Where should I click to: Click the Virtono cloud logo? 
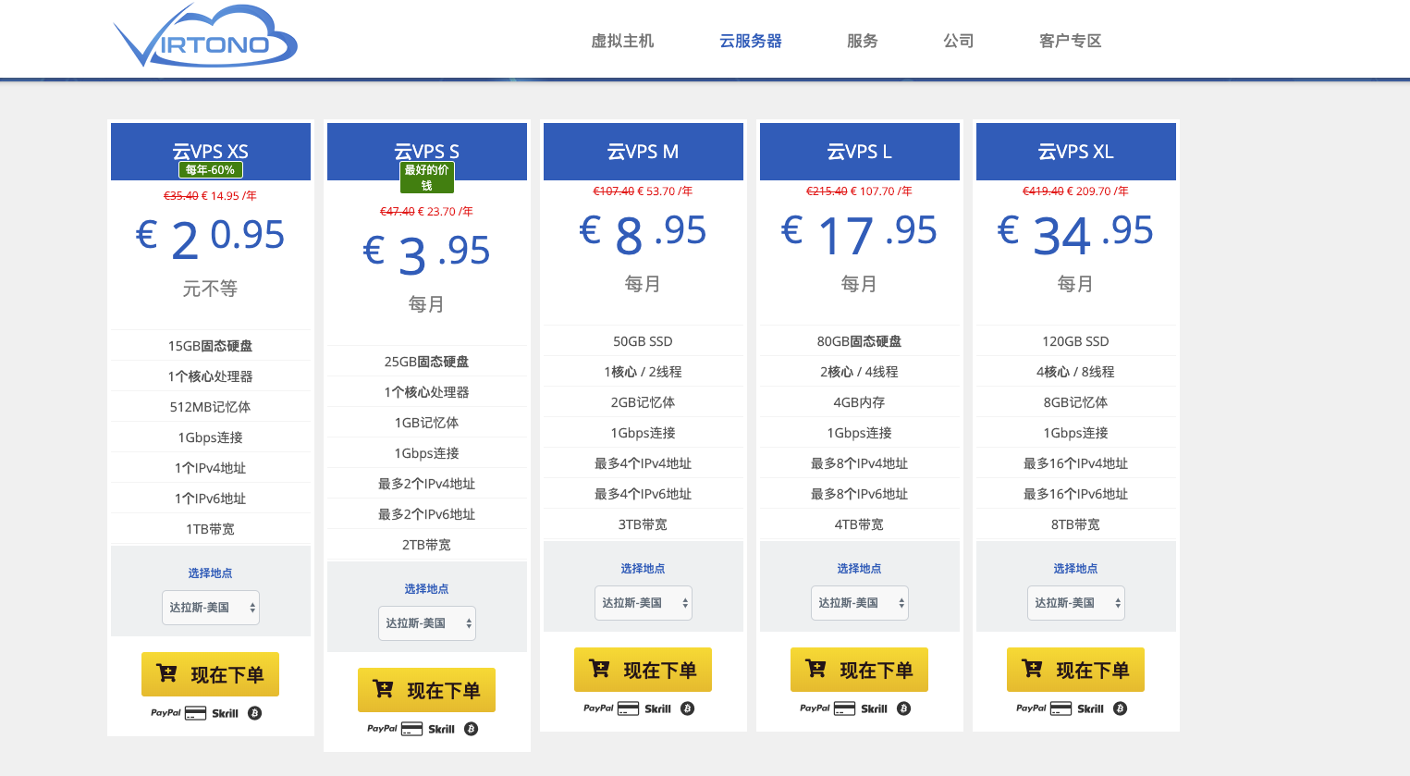(x=205, y=37)
